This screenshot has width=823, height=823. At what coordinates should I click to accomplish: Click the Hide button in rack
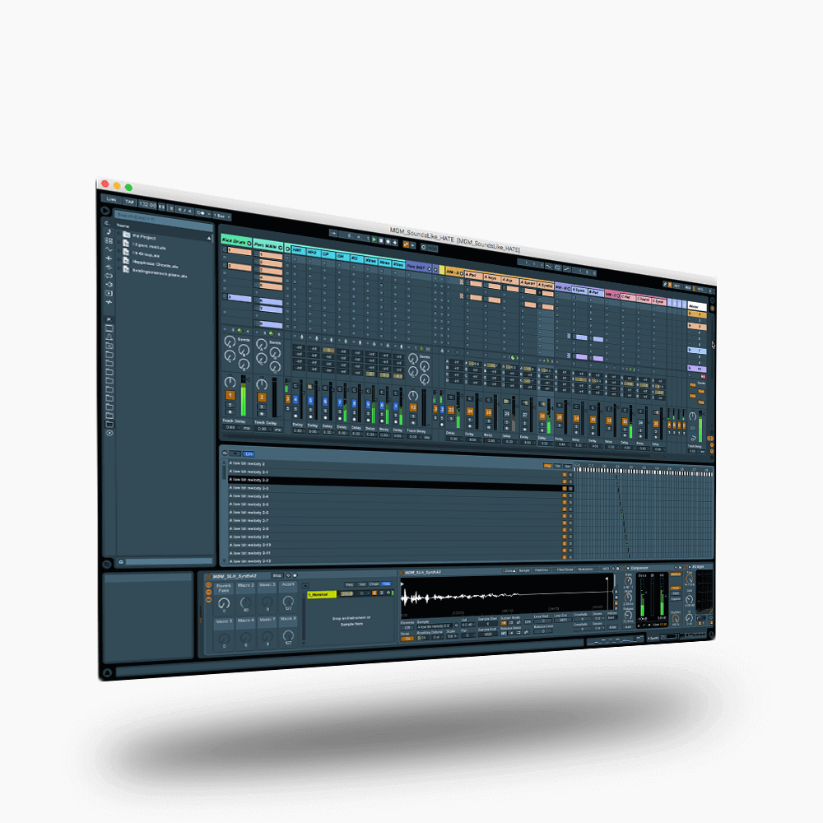coord(386,584)
